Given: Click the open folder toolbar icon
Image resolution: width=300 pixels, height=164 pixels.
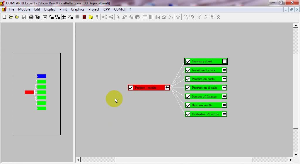Looking at the screenshot, I should coord(11,17).
